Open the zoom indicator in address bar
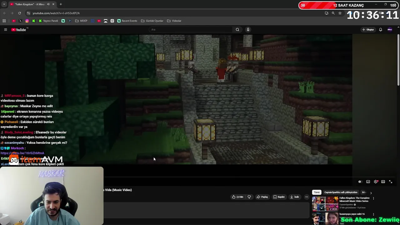Screen dimensions: 400x225 [x=333, y=13]
